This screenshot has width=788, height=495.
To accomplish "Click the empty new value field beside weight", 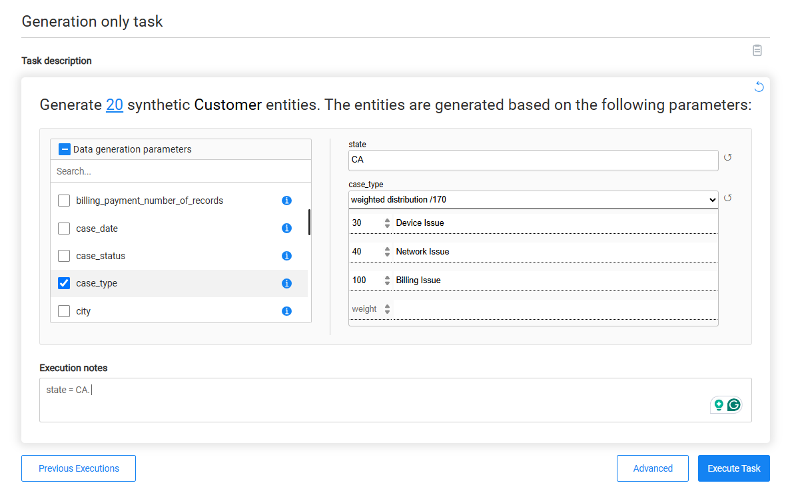I will click(556, 309).
